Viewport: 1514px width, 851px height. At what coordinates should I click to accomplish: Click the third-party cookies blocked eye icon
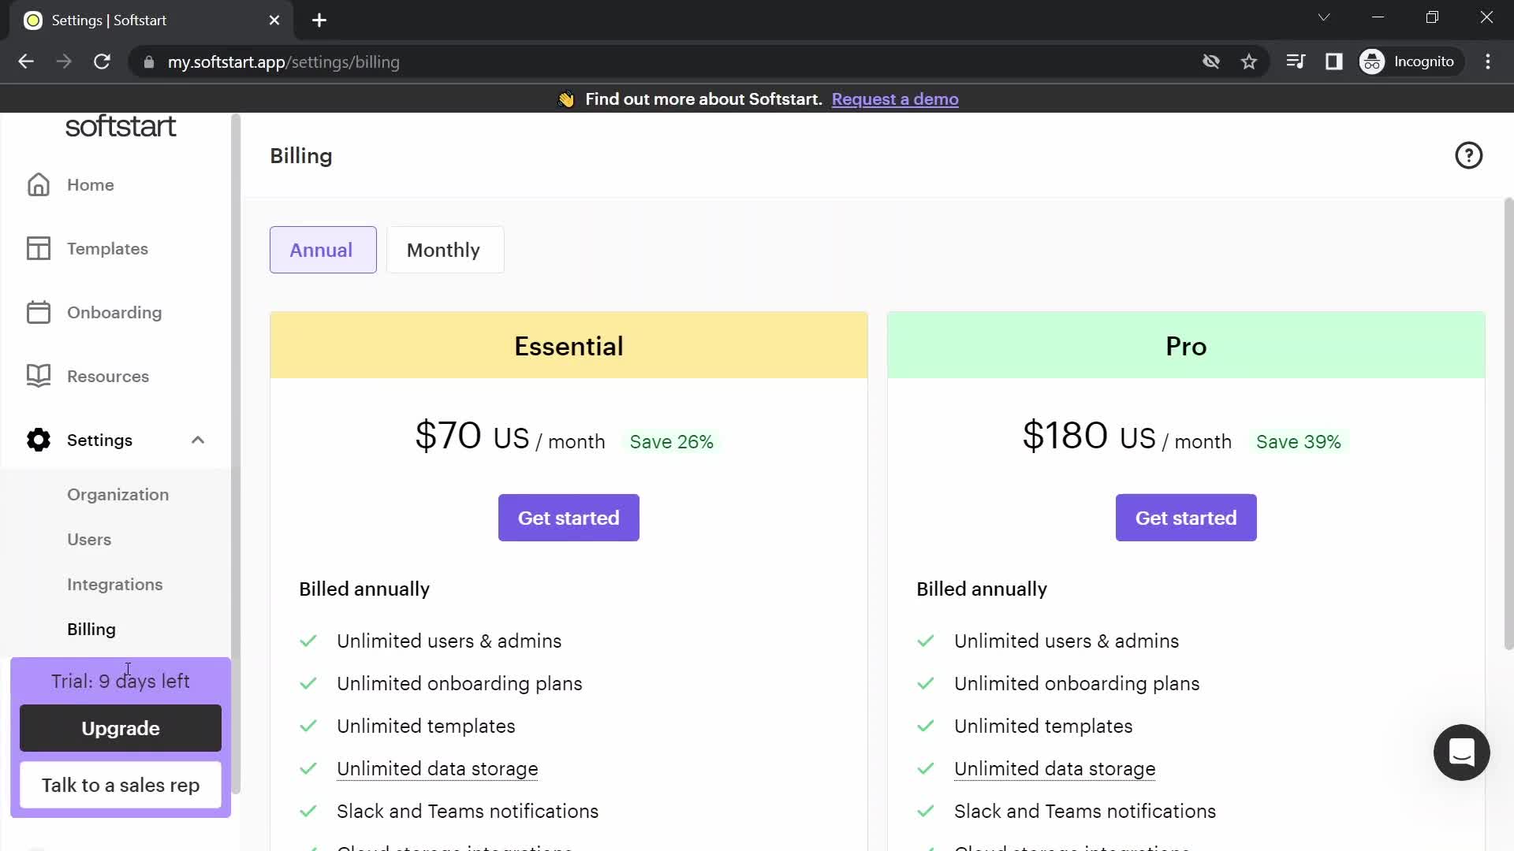(1211, 61)
